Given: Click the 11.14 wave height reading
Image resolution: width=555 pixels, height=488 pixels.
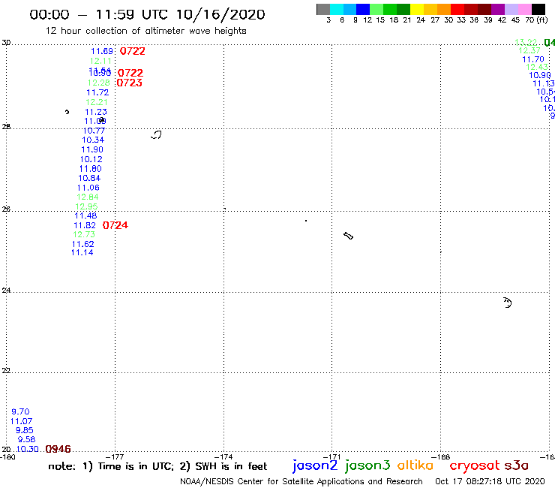Looking at the screenshot, I should (x=82, y=253).
